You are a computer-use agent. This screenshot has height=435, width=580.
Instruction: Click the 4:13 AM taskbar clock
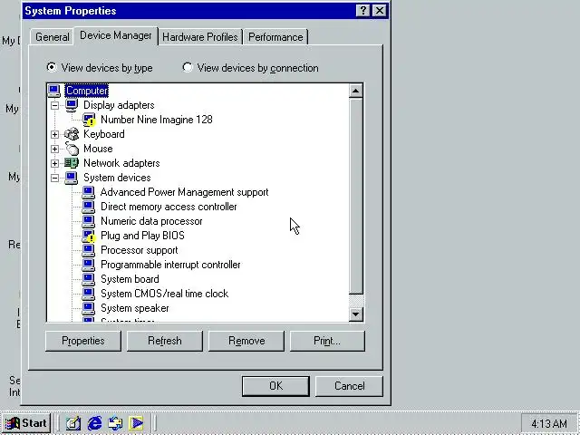click(549, 423)
